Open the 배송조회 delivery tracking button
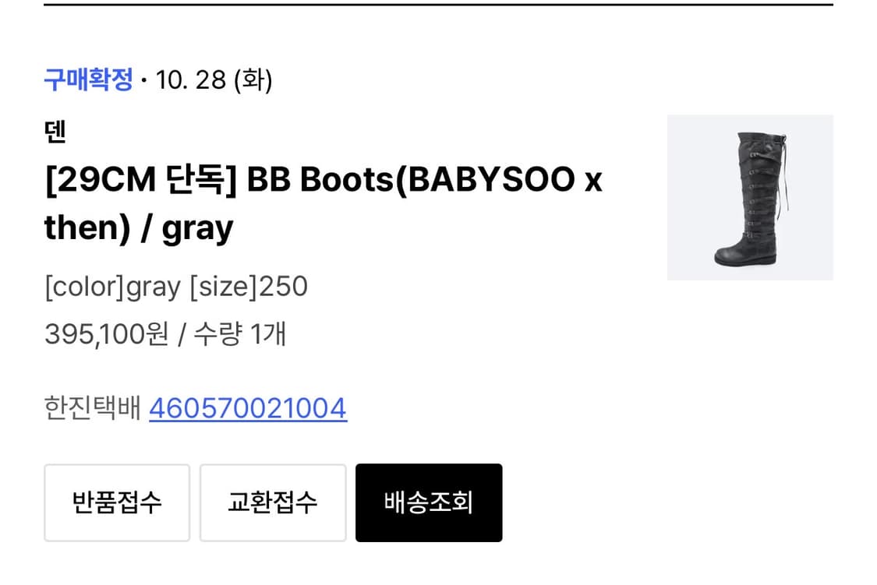 coord(429,502)
